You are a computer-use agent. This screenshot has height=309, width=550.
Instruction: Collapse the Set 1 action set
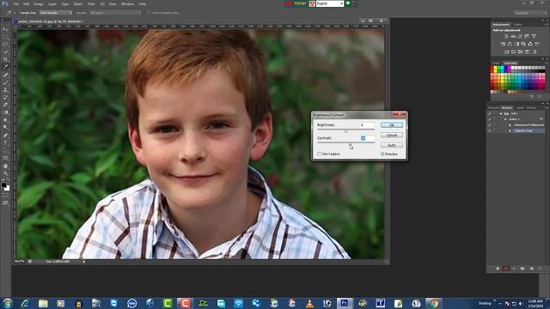click(501, 113)
